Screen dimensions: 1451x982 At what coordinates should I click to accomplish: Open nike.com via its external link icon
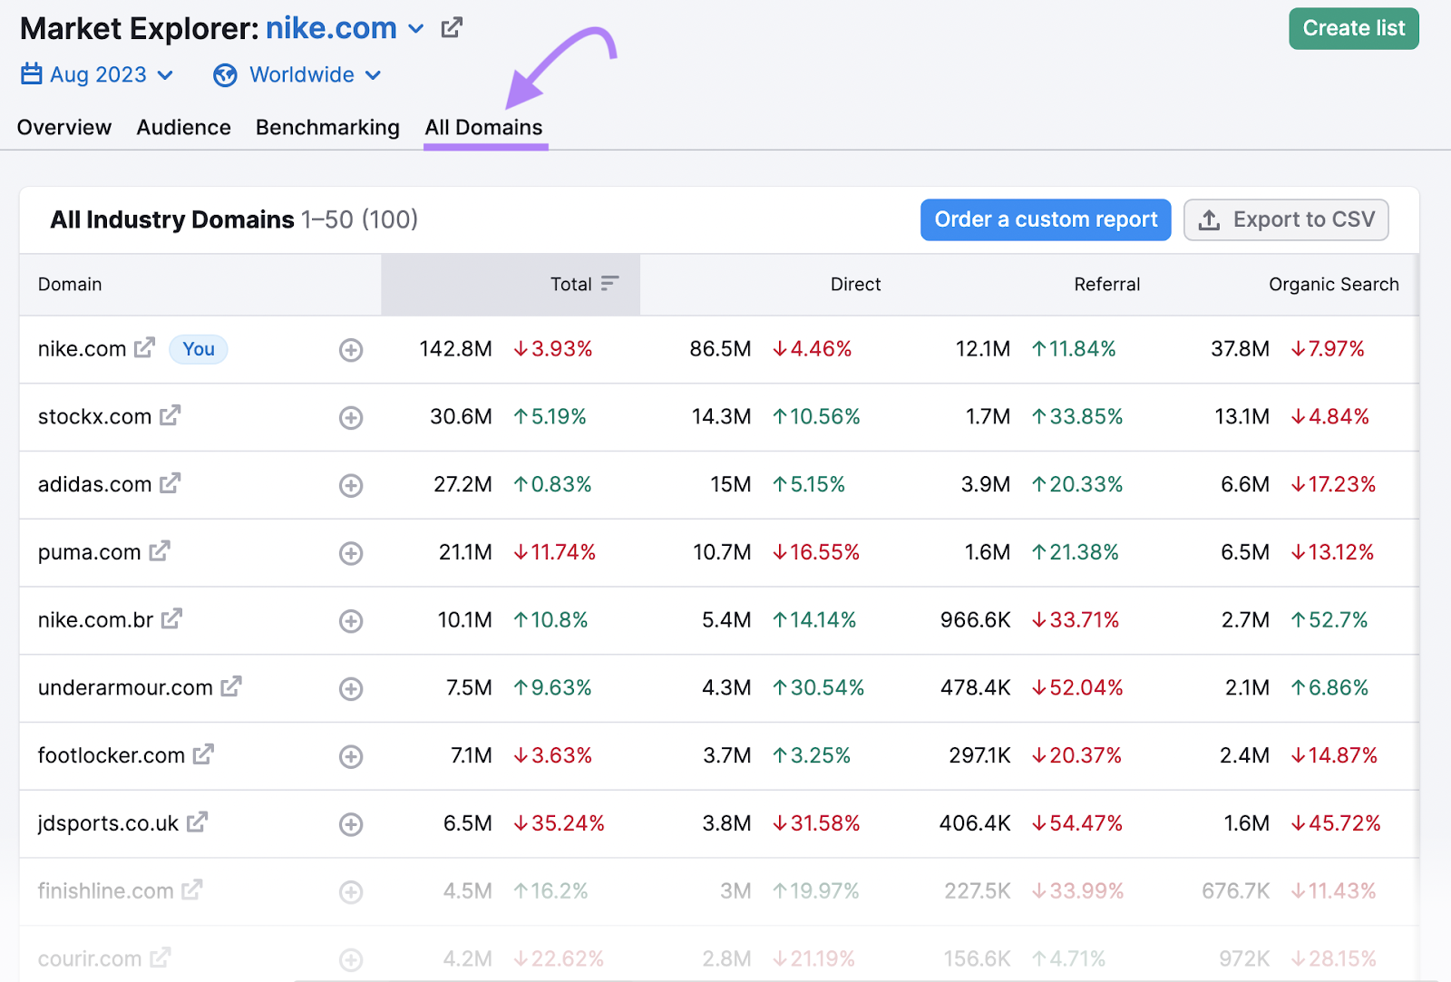(143, 347)
